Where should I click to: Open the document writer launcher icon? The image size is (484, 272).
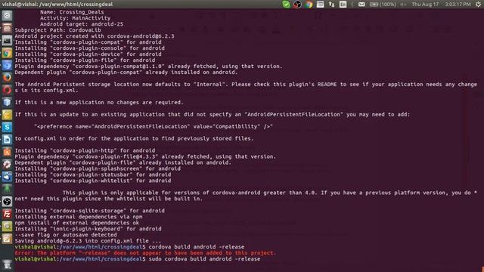click(x=7, y=139)
